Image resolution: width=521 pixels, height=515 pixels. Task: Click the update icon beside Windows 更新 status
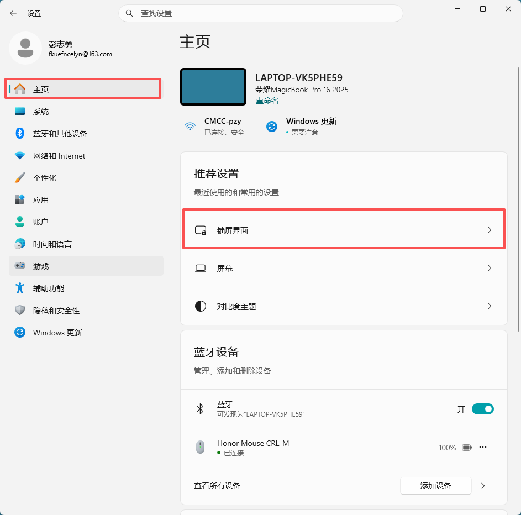[x=272, y=126]
